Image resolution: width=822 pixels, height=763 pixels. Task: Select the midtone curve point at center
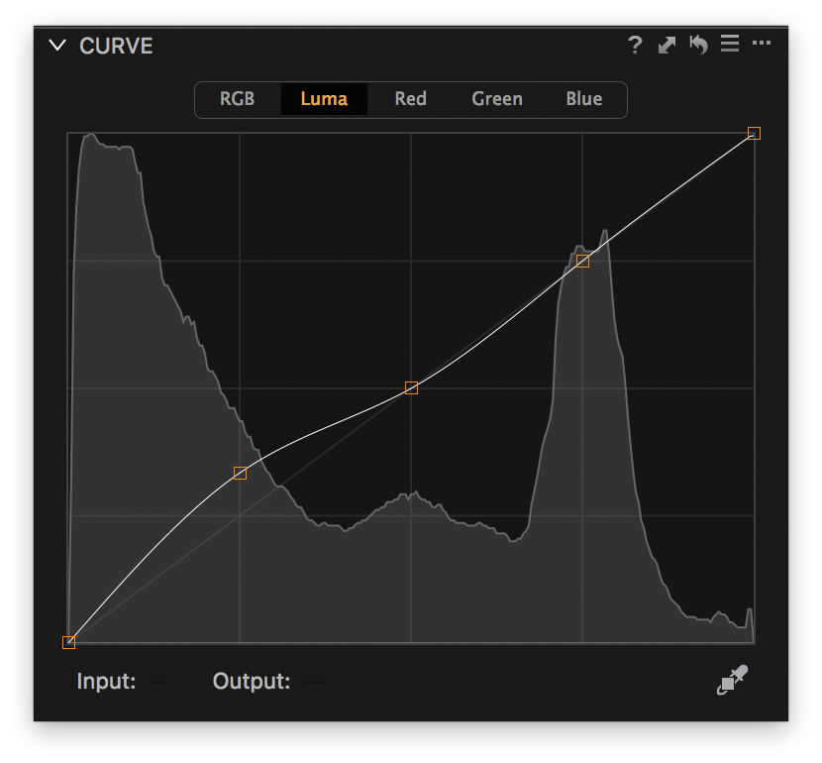[x=412, y=388]
